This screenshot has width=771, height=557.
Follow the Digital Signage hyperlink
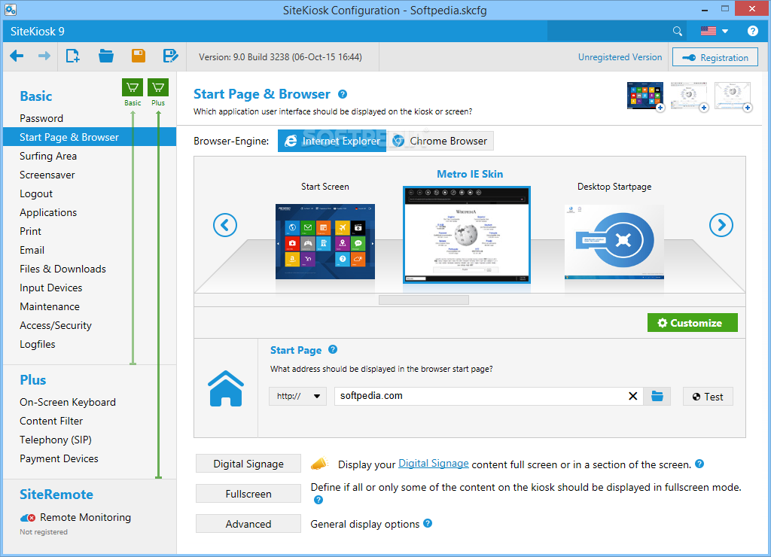tap(433, 464)
